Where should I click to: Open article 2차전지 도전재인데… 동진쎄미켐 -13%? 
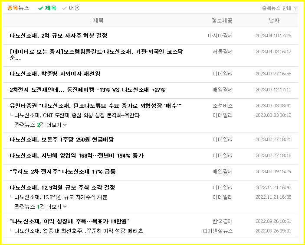pos(87,90)
